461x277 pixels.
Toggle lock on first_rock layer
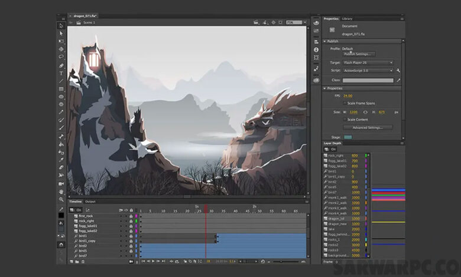[131, 216]
